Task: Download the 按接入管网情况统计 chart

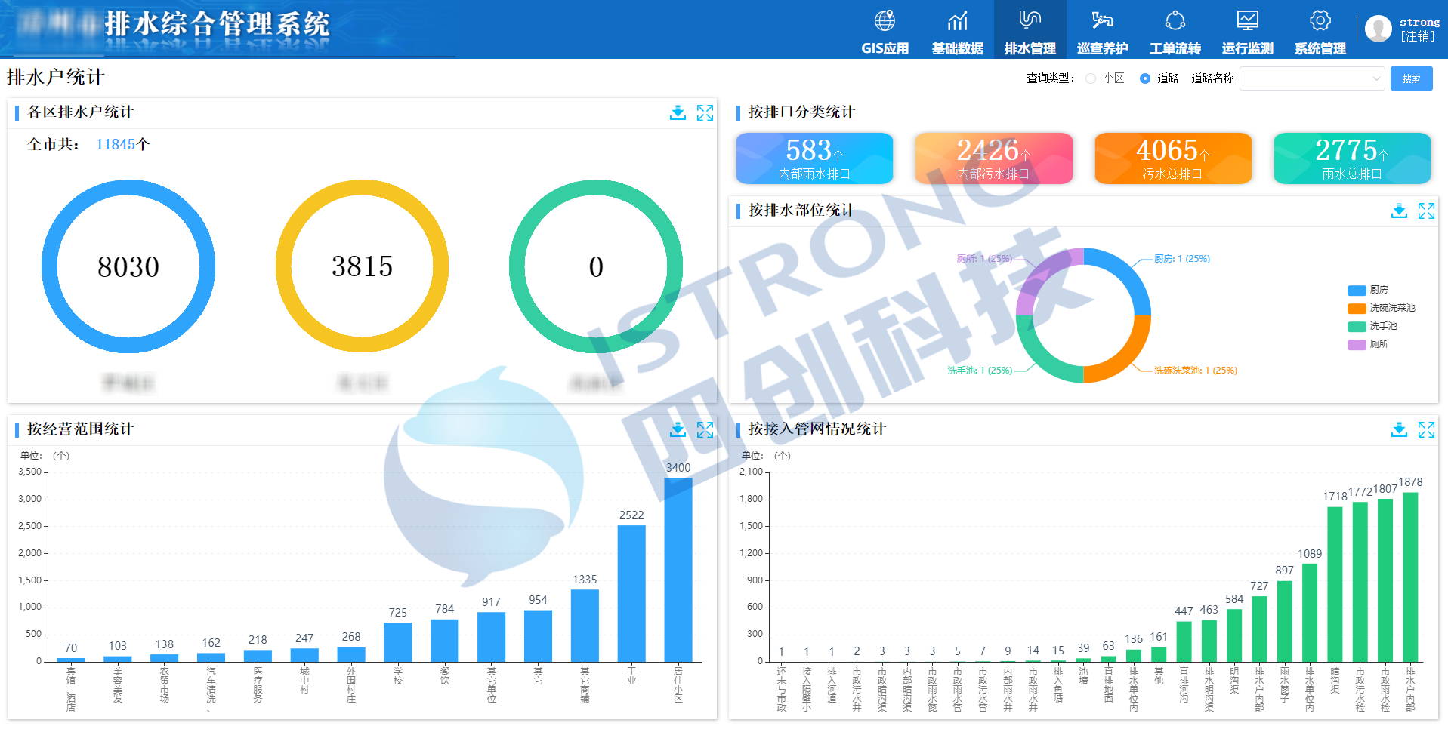Action: 1399,429
